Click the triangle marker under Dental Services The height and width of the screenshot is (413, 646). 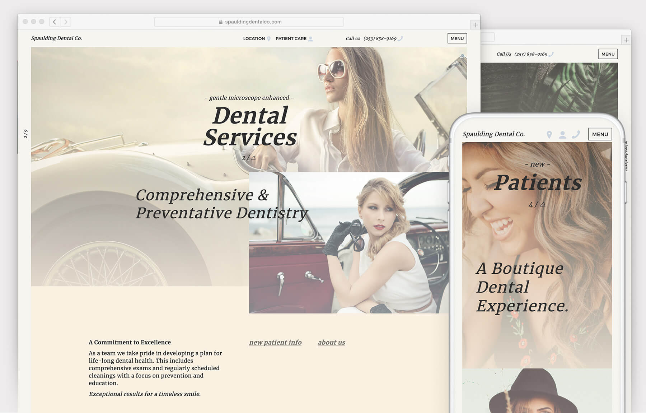point(253,158)
